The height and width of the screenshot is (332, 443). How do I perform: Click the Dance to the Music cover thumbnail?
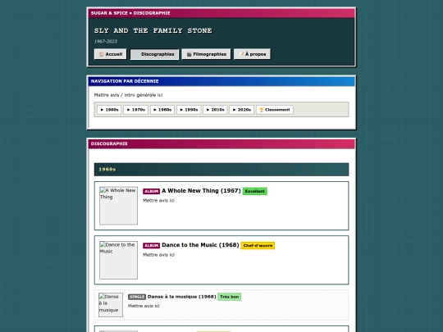pyautogui.click(x=119, y=260)
